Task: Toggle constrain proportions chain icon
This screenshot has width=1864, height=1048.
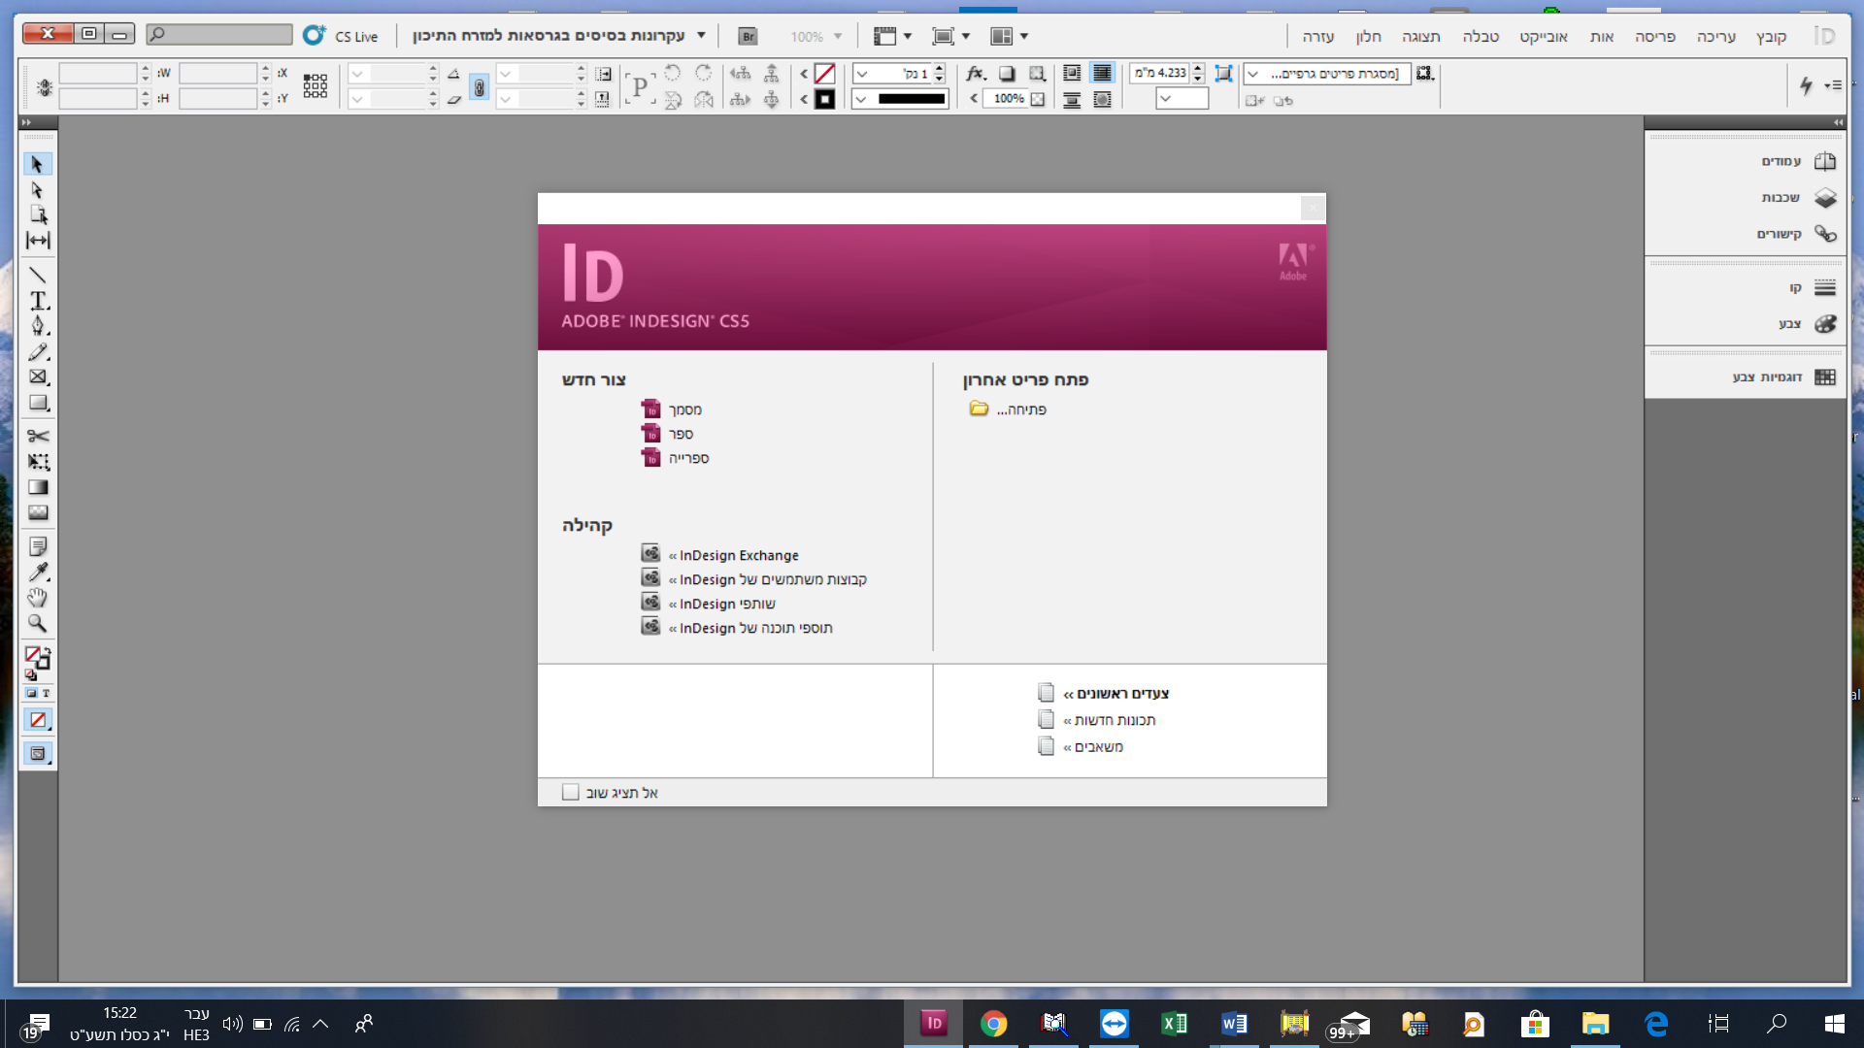Action: 479,86
